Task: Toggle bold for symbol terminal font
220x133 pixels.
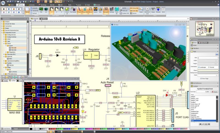Action: tap(200, 124)
